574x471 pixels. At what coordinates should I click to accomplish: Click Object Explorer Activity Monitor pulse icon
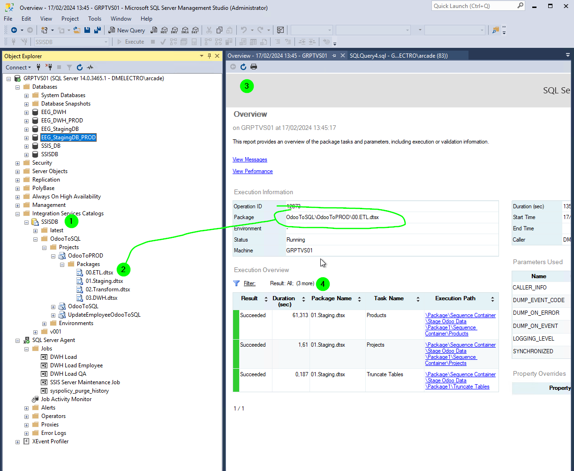[x=90, y=67]
